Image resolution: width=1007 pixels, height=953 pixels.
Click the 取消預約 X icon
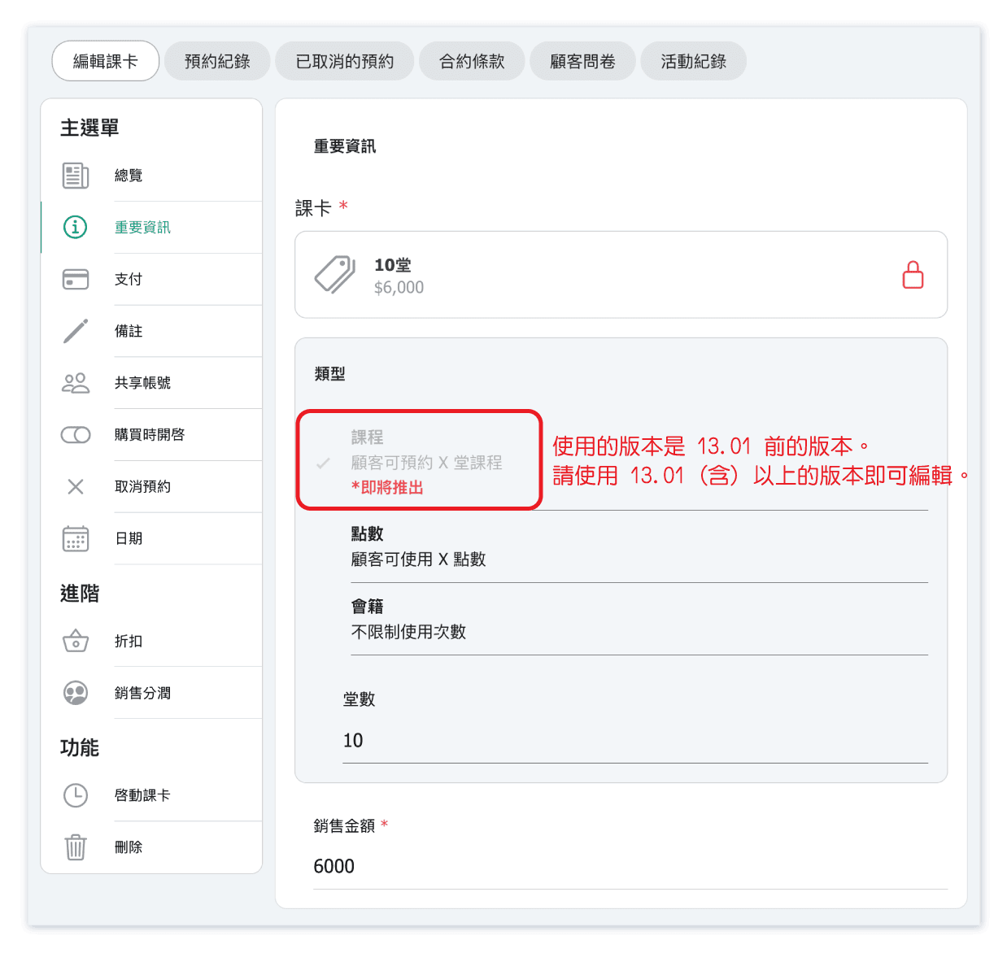point(76,486)
